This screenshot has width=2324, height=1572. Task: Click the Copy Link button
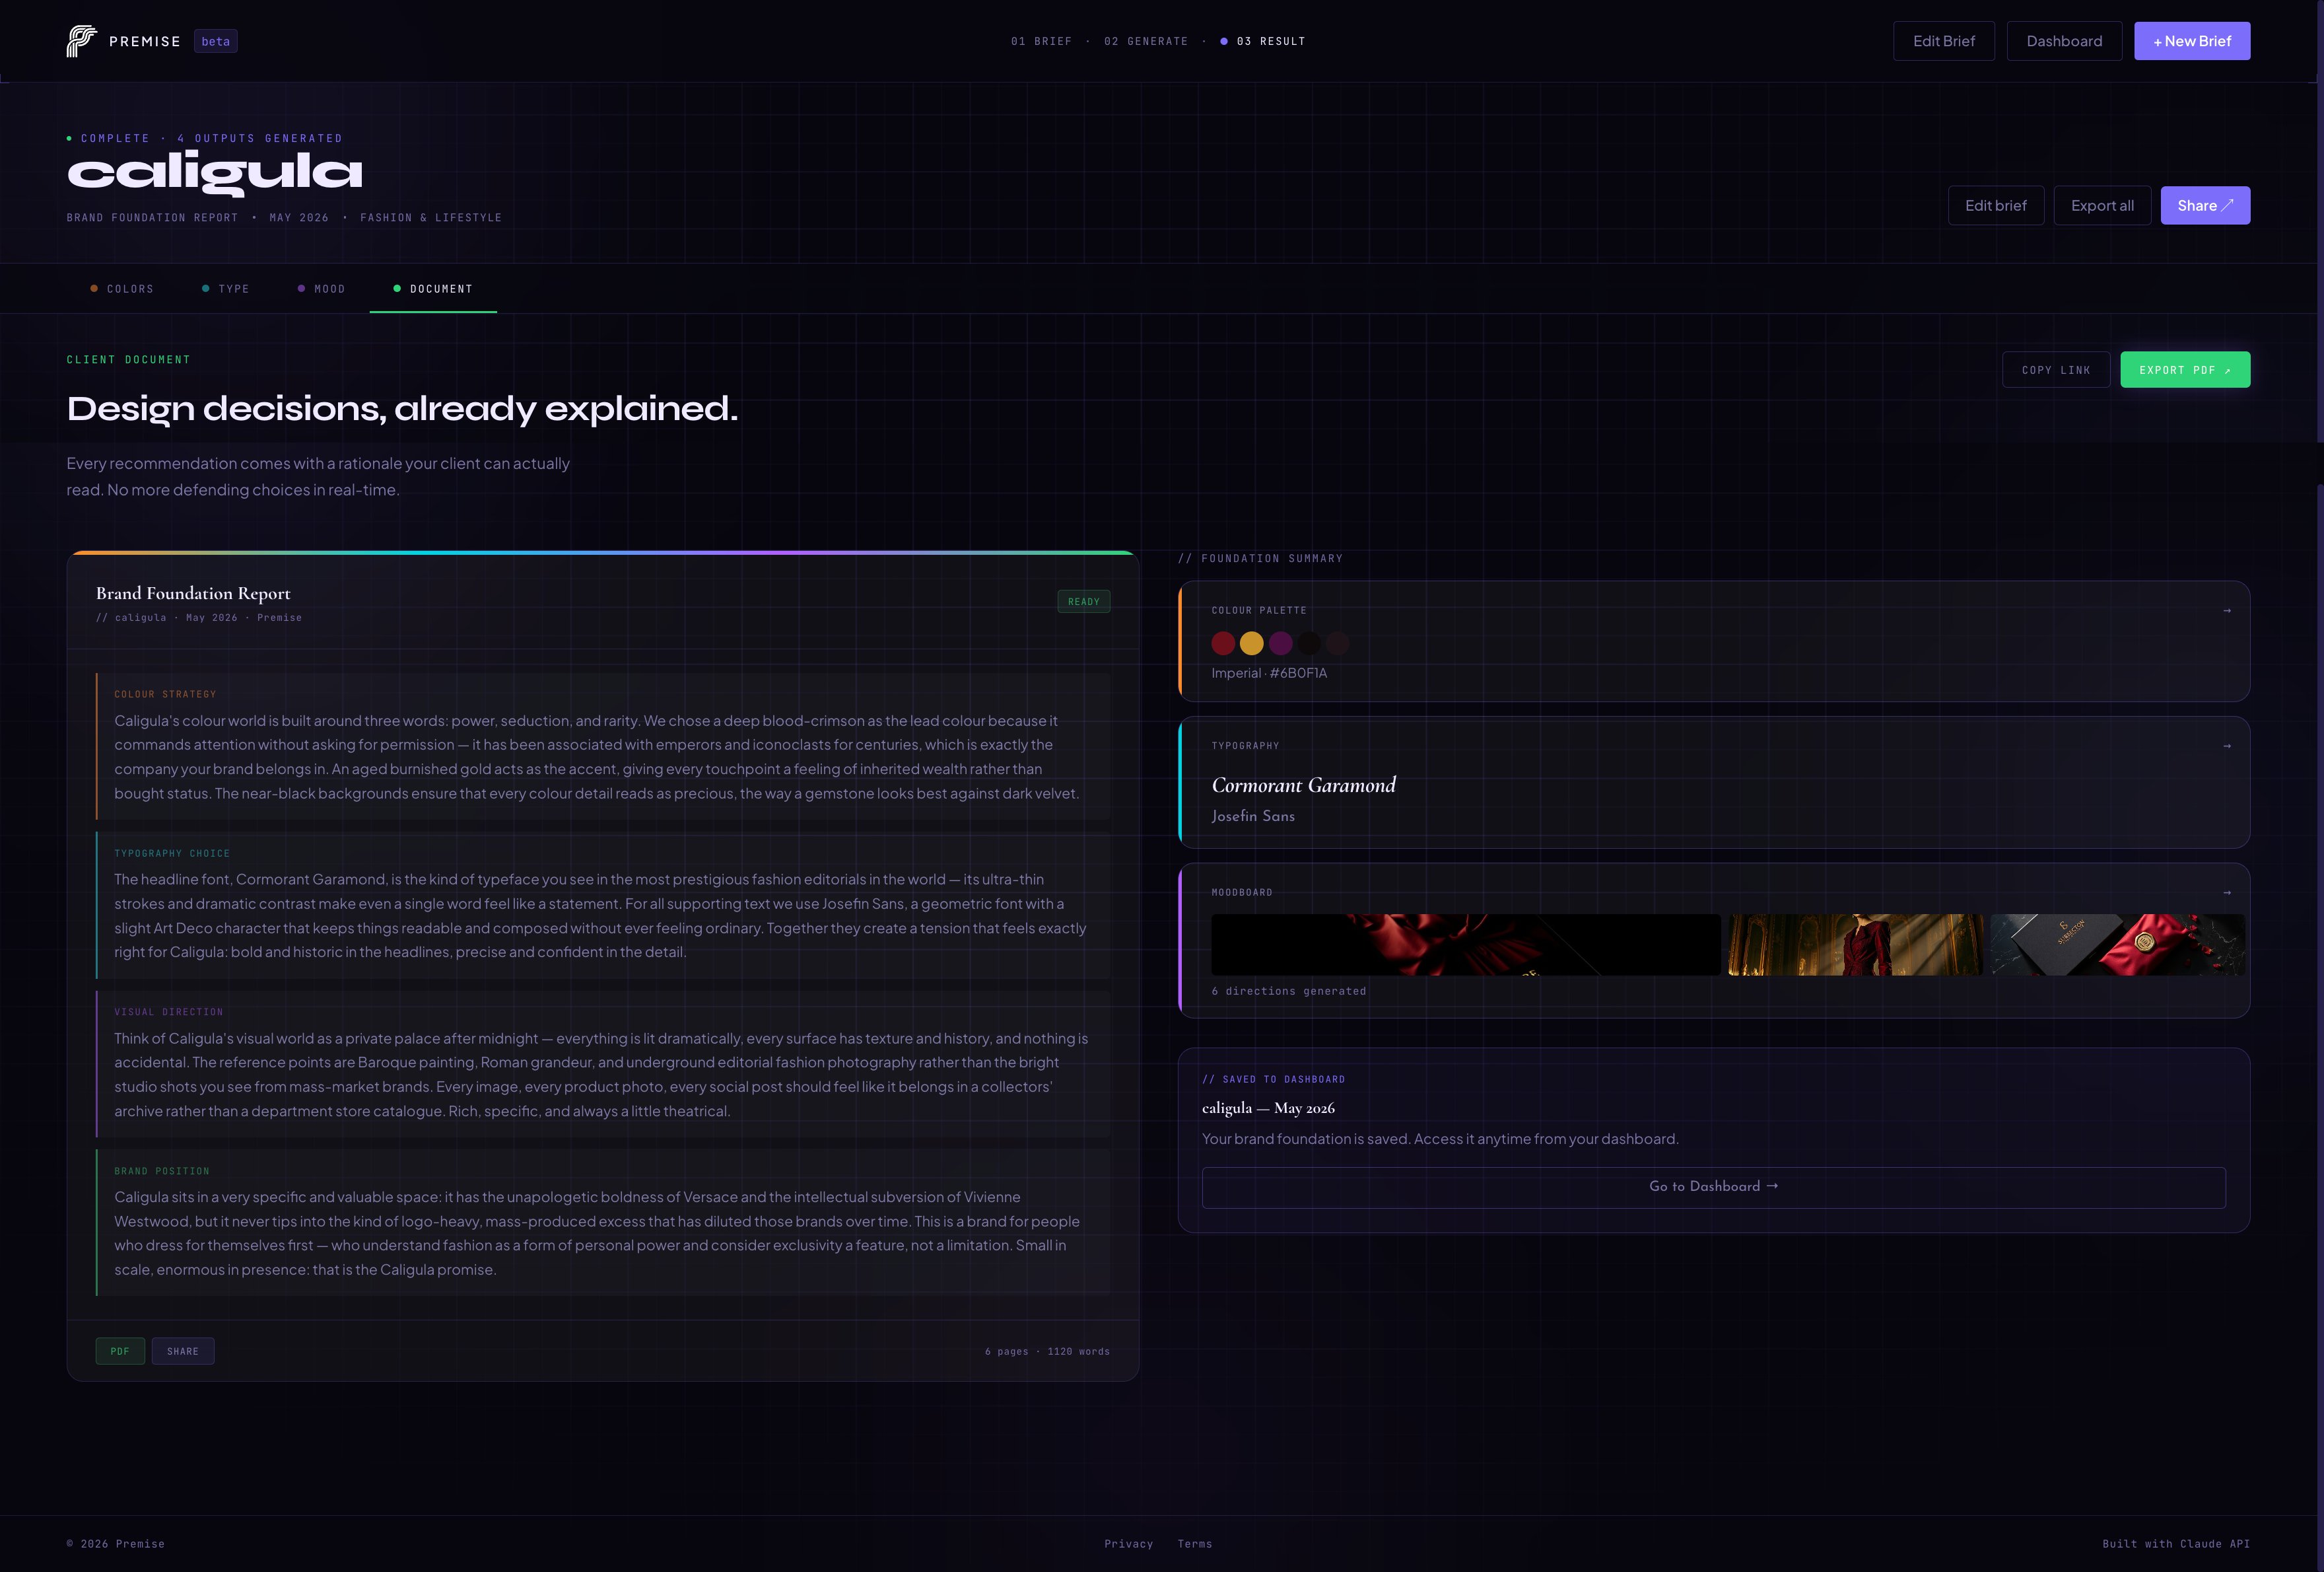click(2056, 369)
